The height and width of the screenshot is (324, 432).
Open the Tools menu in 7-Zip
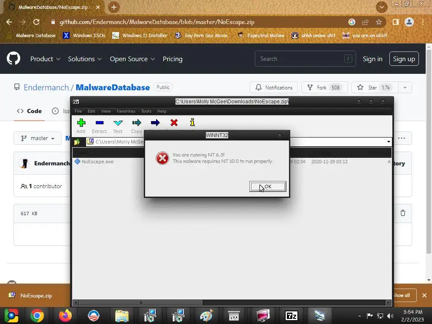tap(146, 111)
